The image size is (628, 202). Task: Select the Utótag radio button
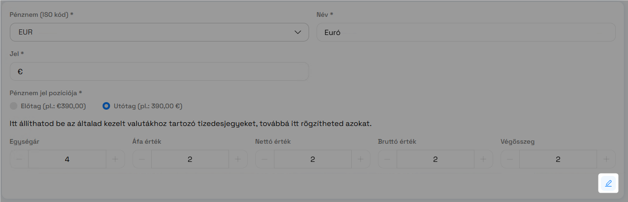(x=106, y=106)
